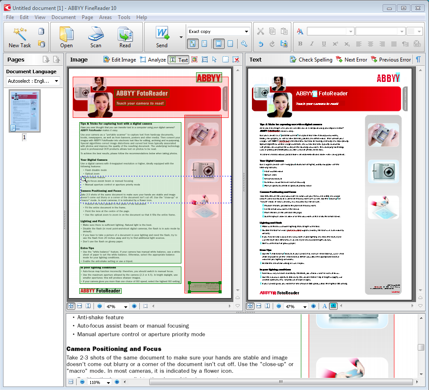Click the Copy icon in the toolbar
429x390 pixels.
click(272, 31)
